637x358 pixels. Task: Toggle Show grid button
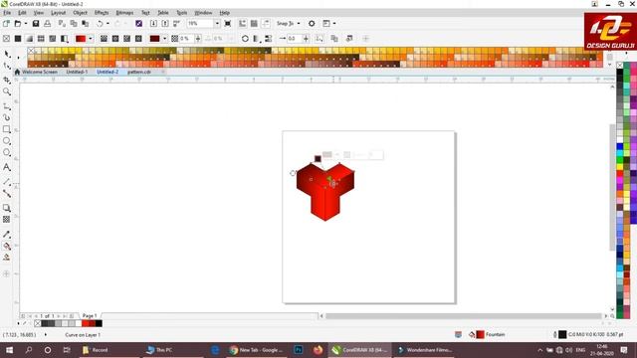[x=254, y=24]
